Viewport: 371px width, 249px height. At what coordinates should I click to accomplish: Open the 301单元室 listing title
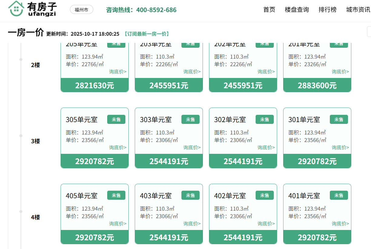coord(304,120)
